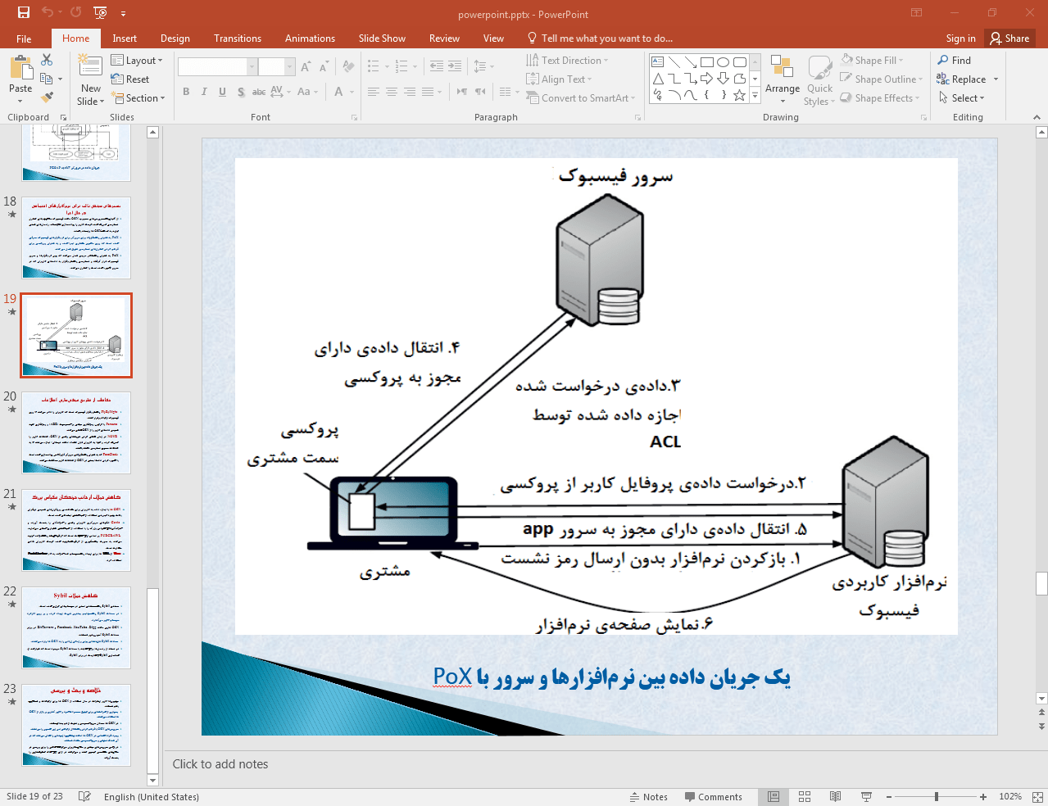Screen dimensions: 1048x806
Task: Open the Shape Fill dropdown
Action: (872, 60)
